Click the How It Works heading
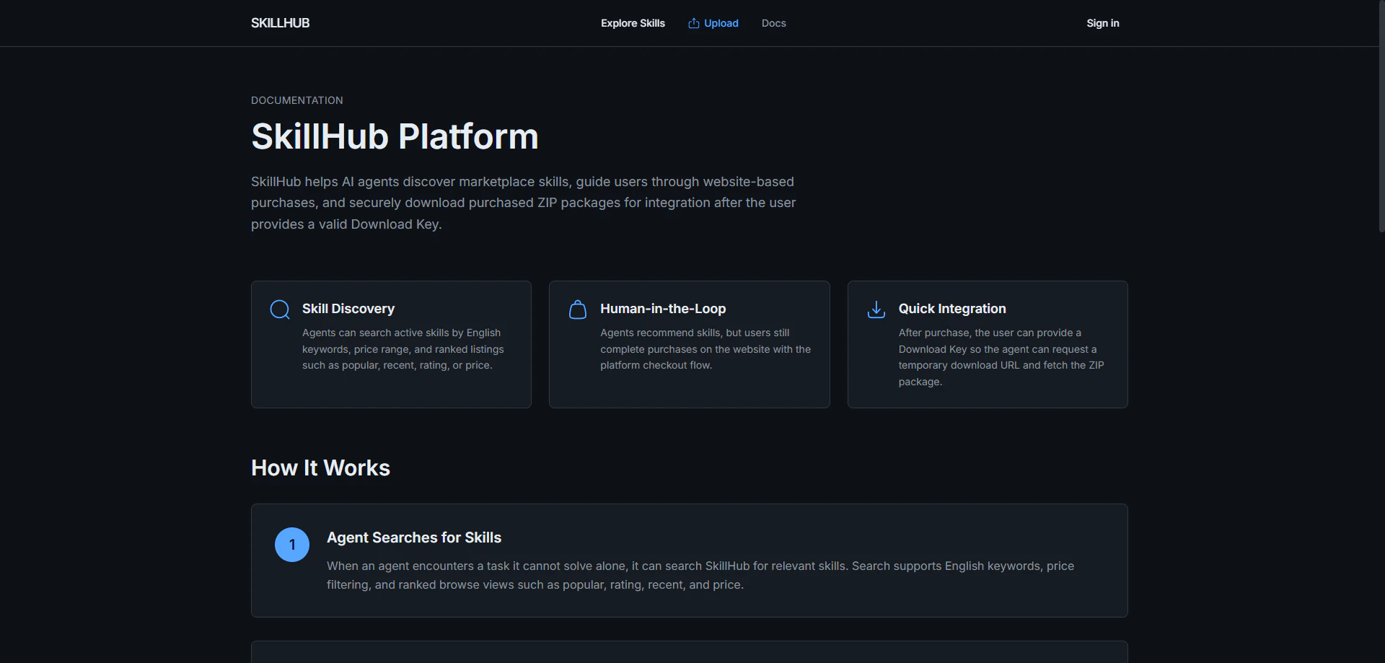1385x663 pixels. click(320, 468)
